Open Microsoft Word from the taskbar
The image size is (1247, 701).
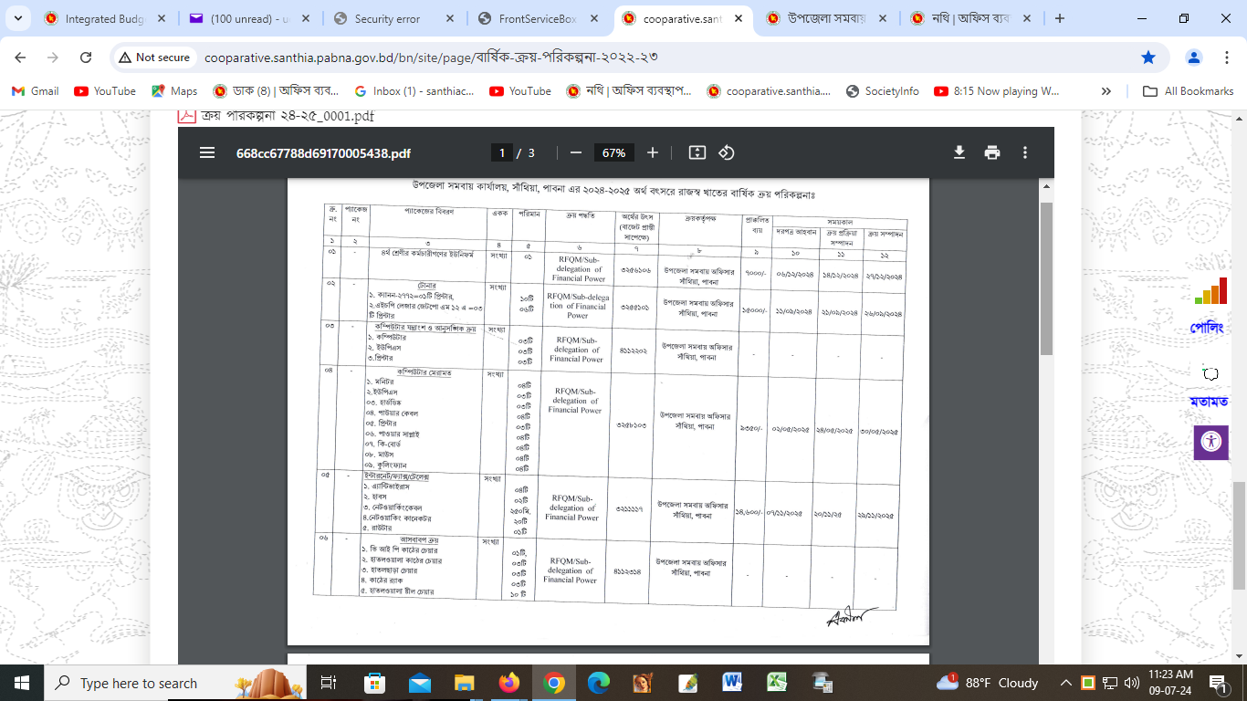point(732,683)
